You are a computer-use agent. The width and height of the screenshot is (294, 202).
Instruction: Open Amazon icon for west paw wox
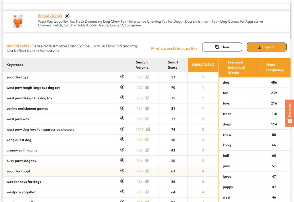pyautogui.click(x=122, y=118)
